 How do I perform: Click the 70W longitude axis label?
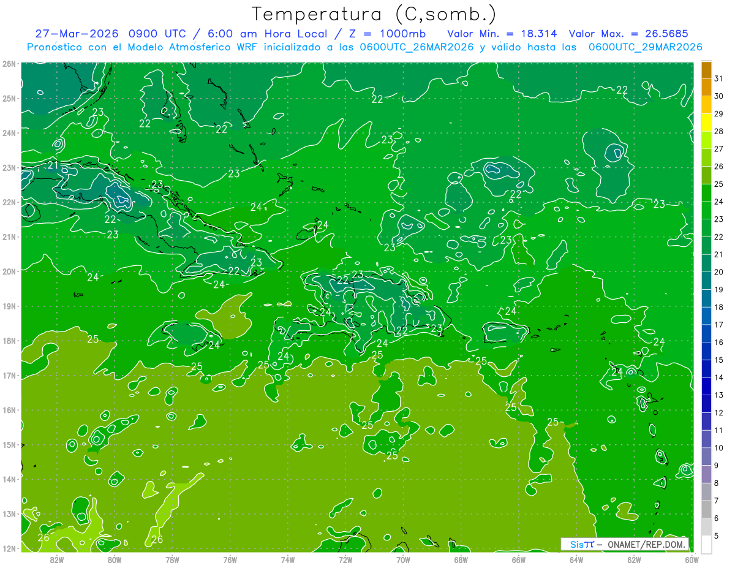point(403,559)
